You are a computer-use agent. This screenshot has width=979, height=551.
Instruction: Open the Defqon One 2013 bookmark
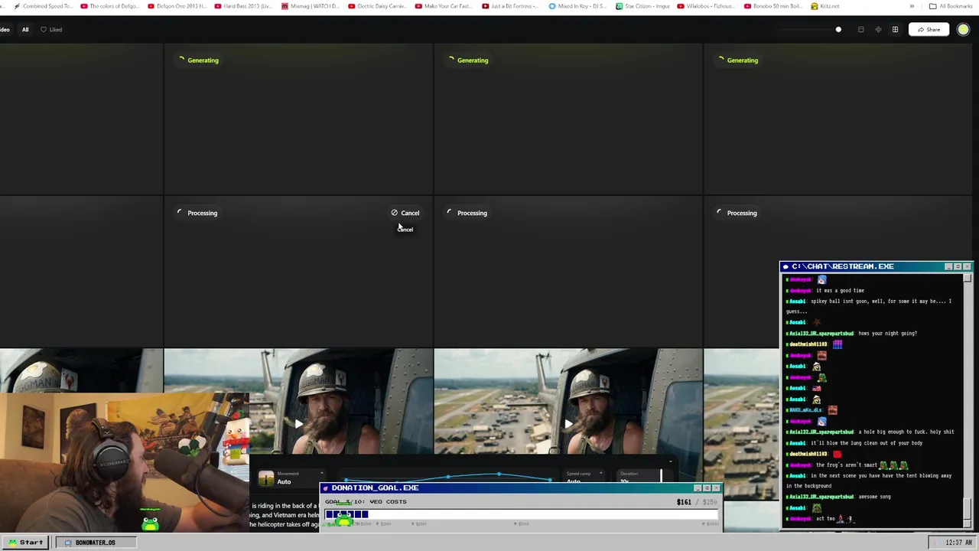tap(176, 6)
